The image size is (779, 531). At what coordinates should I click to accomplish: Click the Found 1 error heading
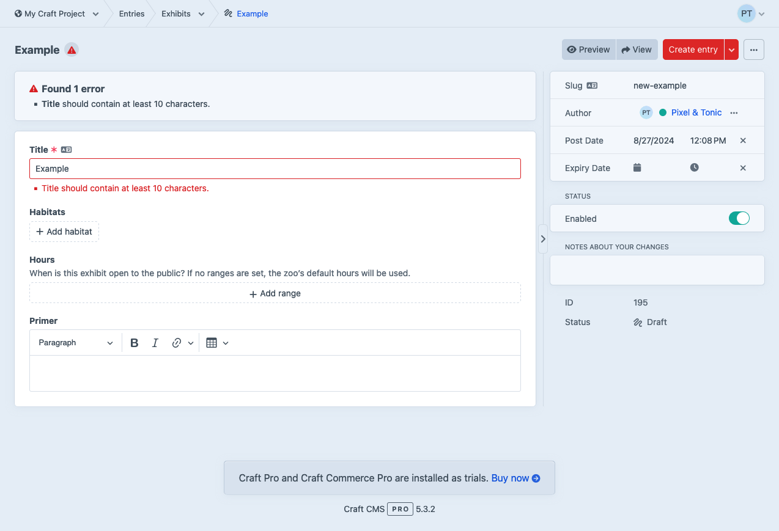(x=73, y=89)
